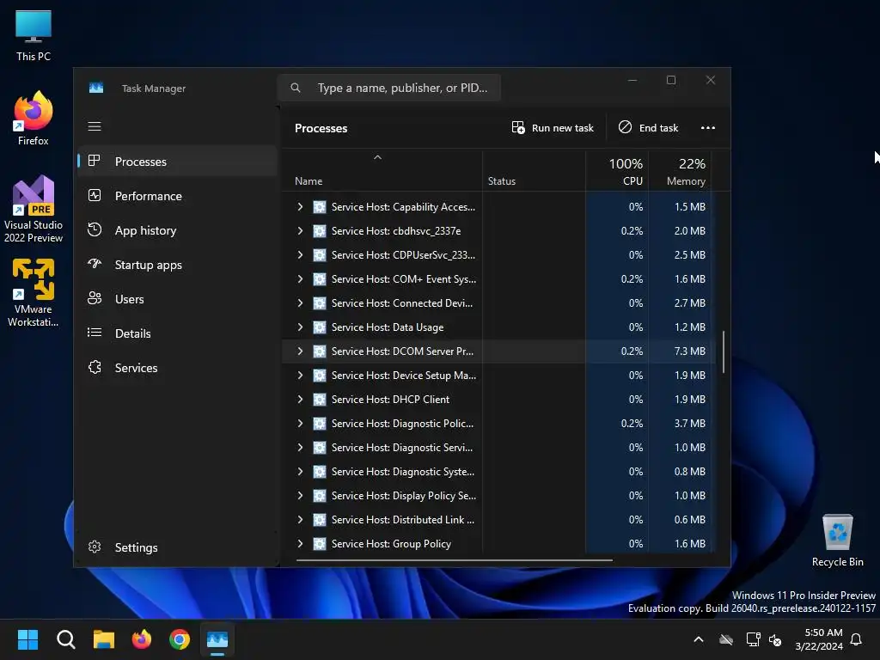Open the notification bell in system tray
Image resolution: width=880 pixels, height=660 pixels.
[x=857, y=639]
